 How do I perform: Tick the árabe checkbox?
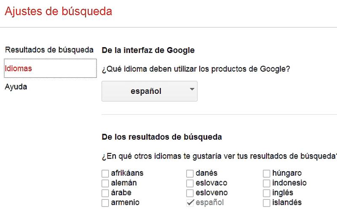click(x=105, y=193)
